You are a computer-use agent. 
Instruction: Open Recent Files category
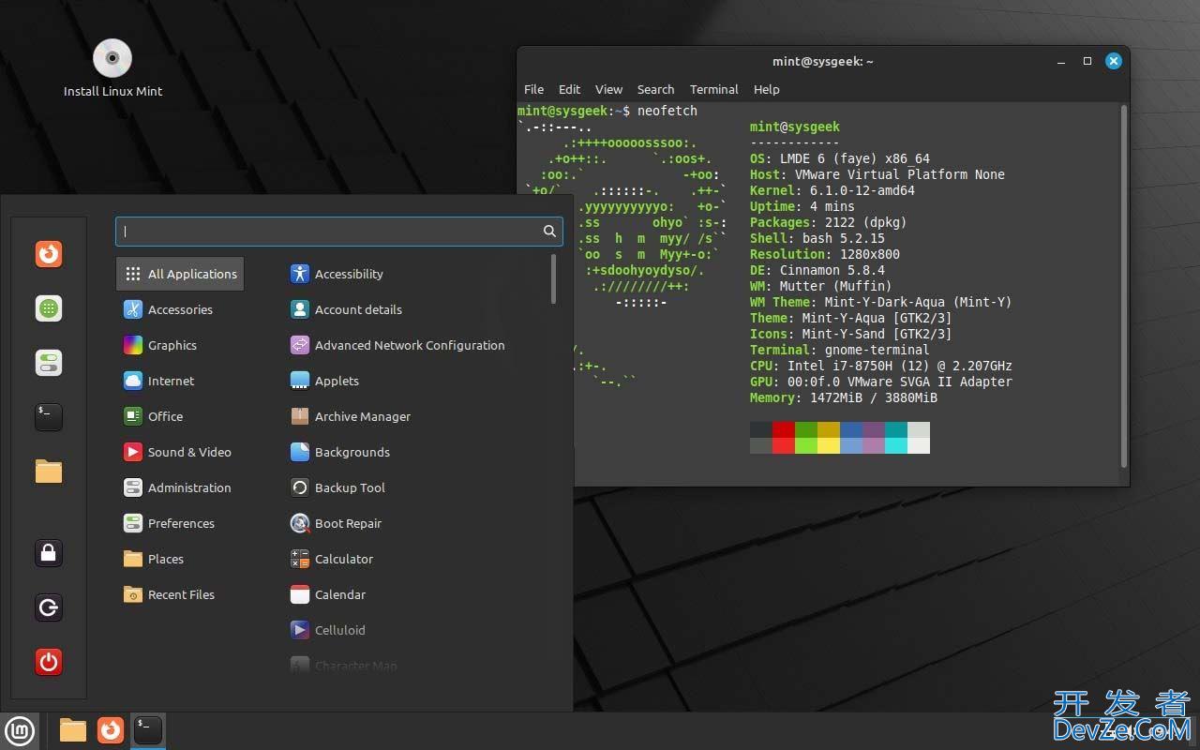coord(169,594)
